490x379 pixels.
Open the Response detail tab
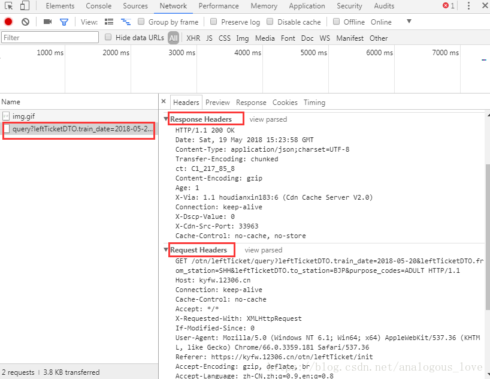tap(251, 103)
